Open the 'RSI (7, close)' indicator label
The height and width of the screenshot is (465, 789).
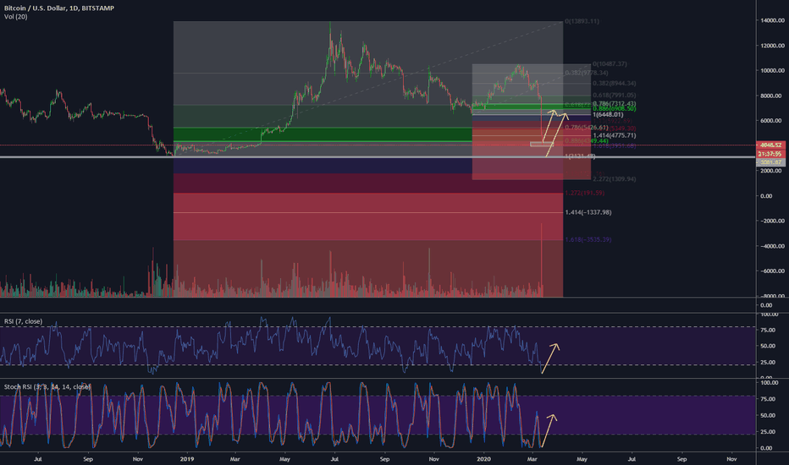pos(23,321)
